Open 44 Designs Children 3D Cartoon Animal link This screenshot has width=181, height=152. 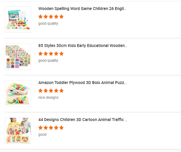click(x=82, y=120)
